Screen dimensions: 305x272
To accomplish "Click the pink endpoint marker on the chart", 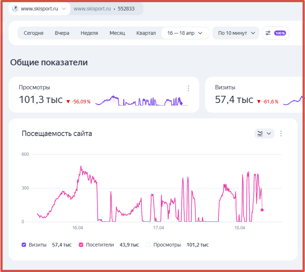I will tap(262, 210).
